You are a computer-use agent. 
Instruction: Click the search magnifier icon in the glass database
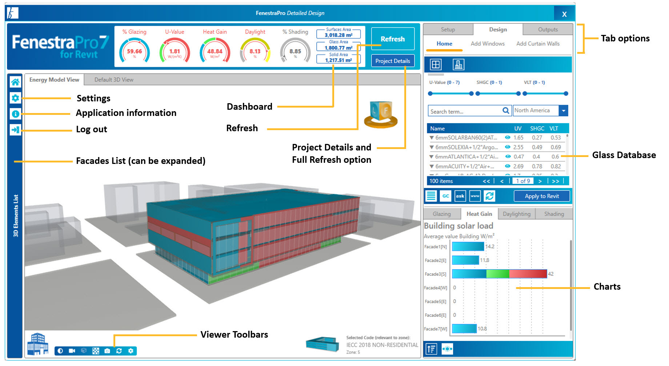506,110
